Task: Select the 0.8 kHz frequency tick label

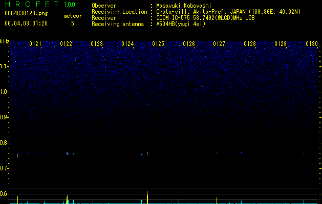Action: coord(5,143)
